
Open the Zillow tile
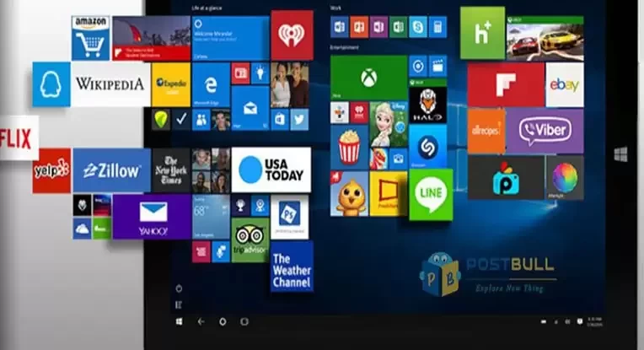(112, 170)
